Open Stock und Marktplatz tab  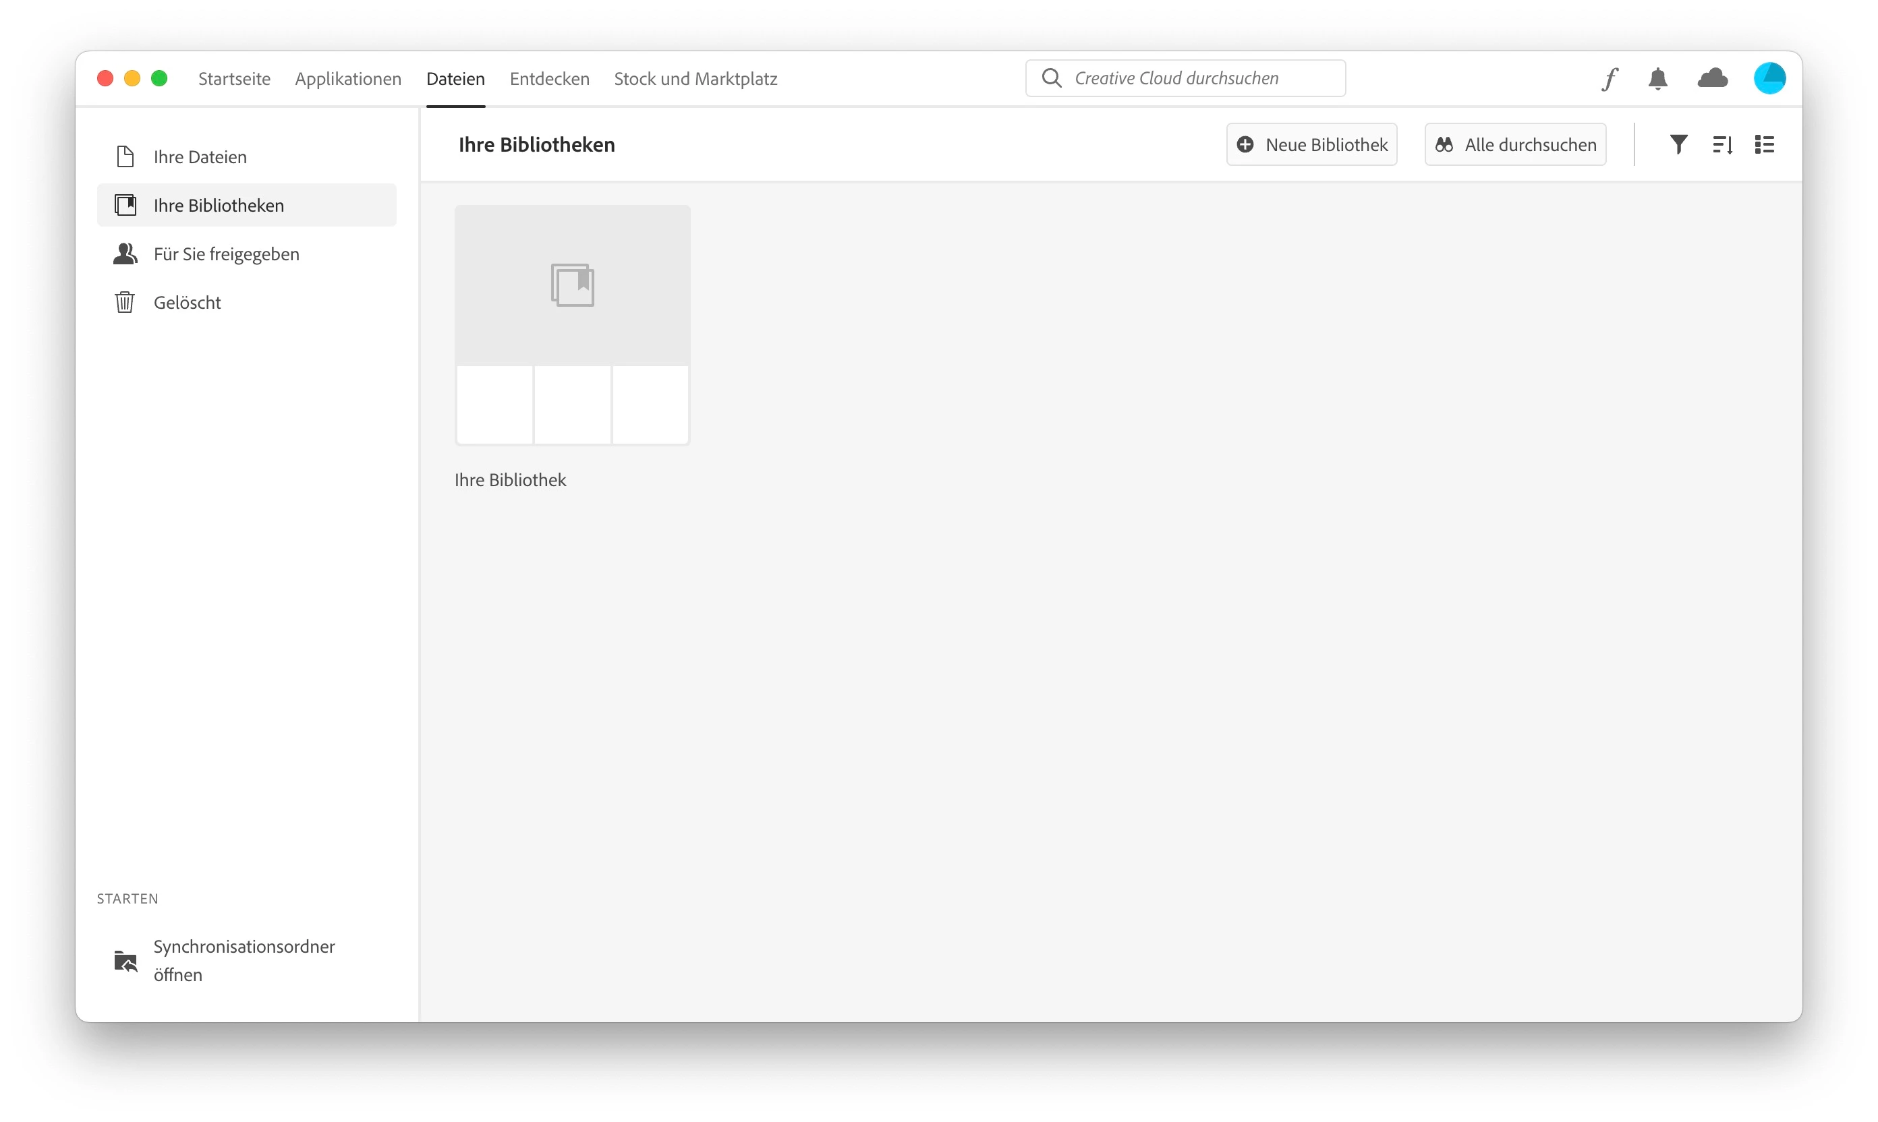pos(695,79)
